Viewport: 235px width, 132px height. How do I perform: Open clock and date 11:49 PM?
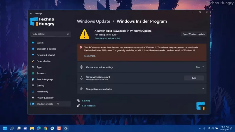225,128
